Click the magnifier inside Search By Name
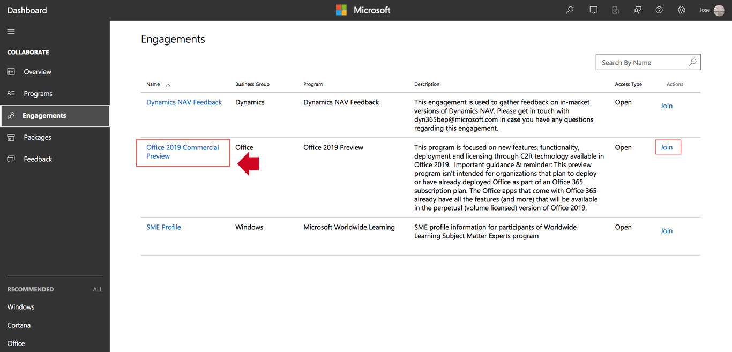This screenshot has height=352, width=732. pyautogui.click(x=692, y=62)
